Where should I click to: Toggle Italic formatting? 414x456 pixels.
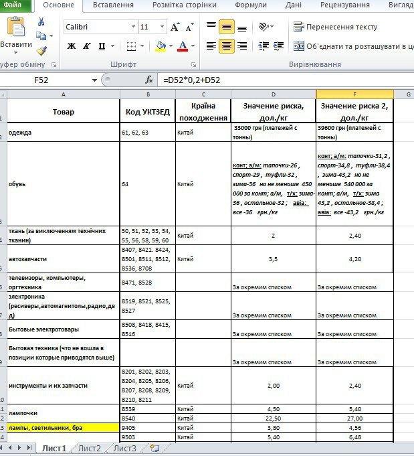87,46
